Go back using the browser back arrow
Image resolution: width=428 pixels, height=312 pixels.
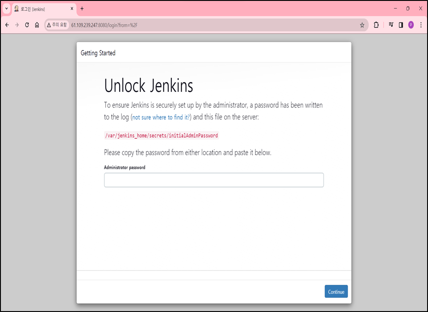point(7,25)
